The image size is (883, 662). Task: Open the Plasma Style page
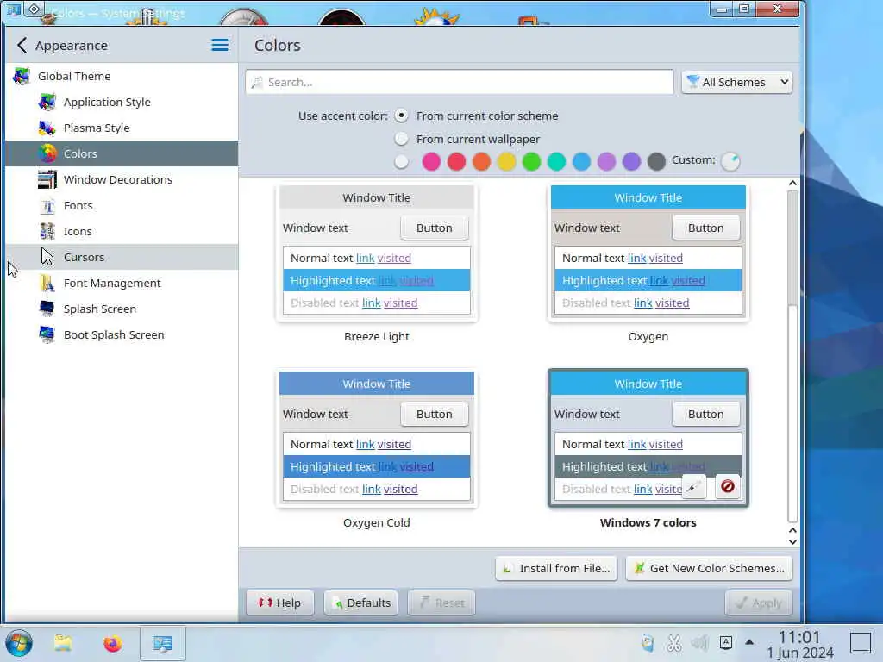tap(121, 128)
